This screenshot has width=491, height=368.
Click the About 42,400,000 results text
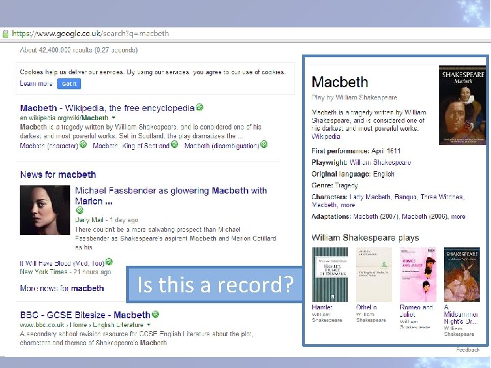coord(78,50)
